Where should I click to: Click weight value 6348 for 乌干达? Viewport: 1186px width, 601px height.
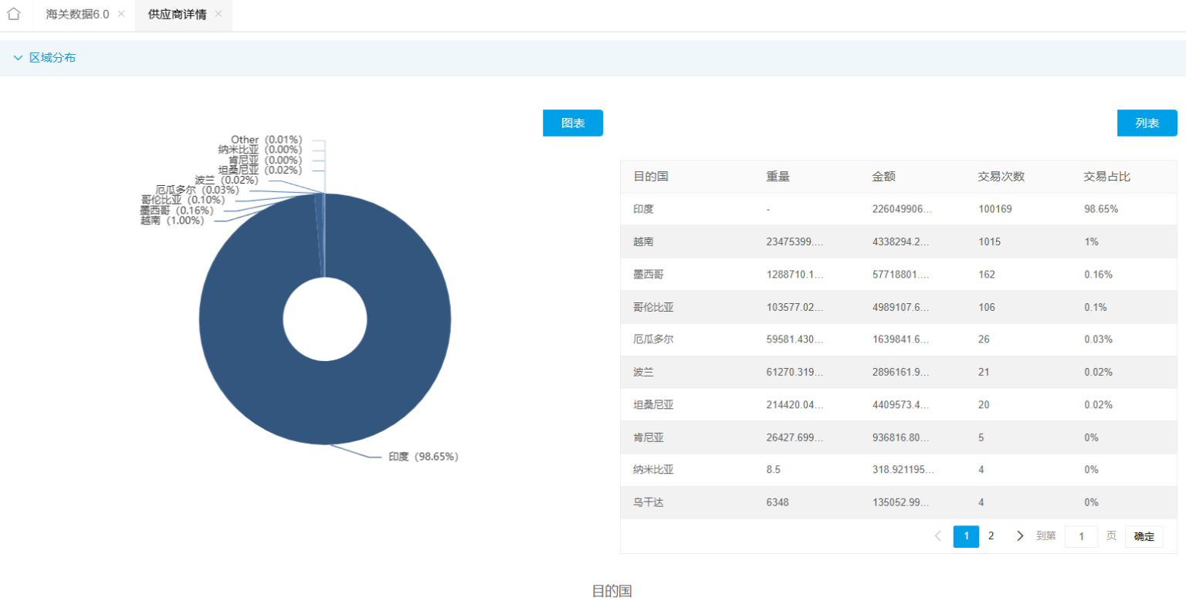778,502
